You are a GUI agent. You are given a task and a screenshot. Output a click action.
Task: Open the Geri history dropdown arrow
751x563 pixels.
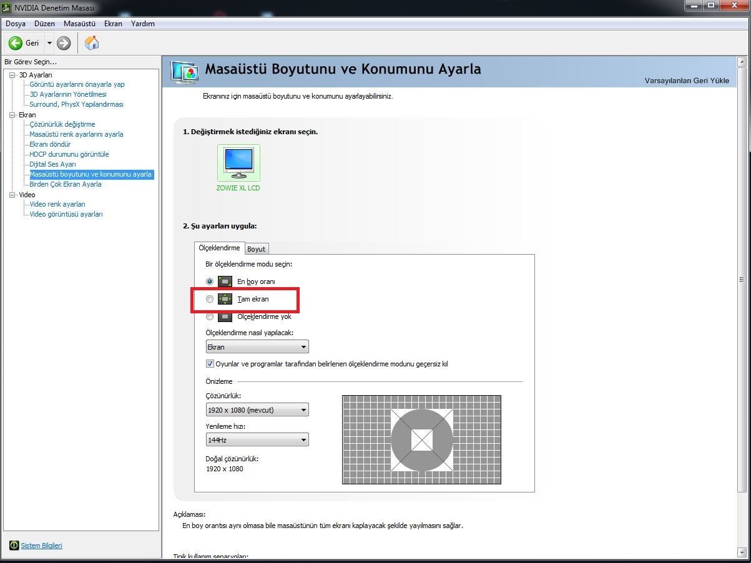coord(49,43)
